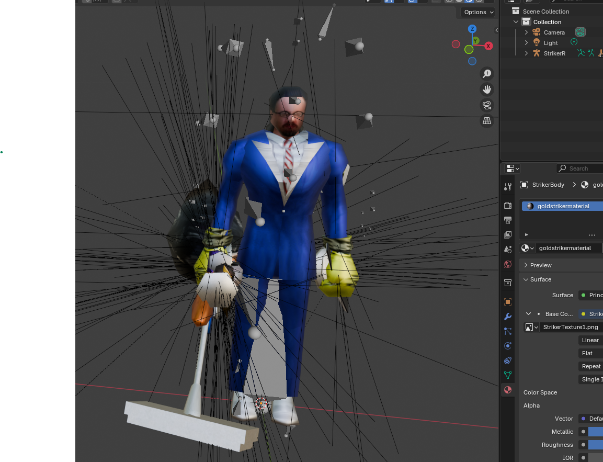Open the Object Constraints properties tab

click(x=508, y=360)
